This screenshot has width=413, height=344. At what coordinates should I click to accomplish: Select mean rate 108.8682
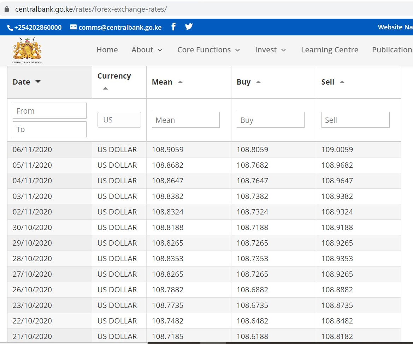tap(167, 165)
